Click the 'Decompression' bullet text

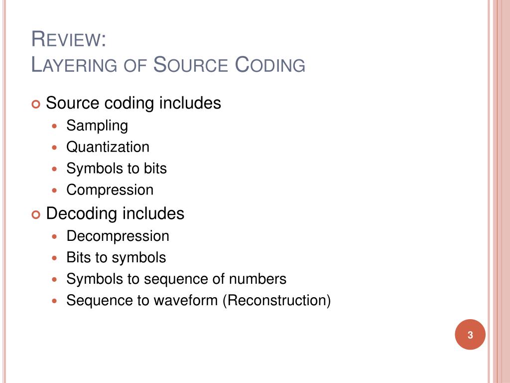118,236
